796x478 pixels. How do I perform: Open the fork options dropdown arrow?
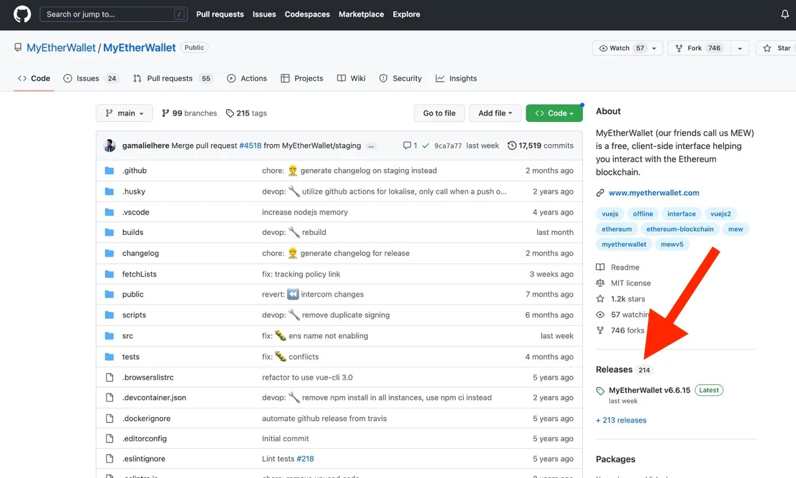pyautogui.click(x=739, y=48)
